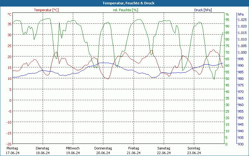Click the red temperature peak on Sonntag
The image size is (249, 156).
tap(213, 50)
